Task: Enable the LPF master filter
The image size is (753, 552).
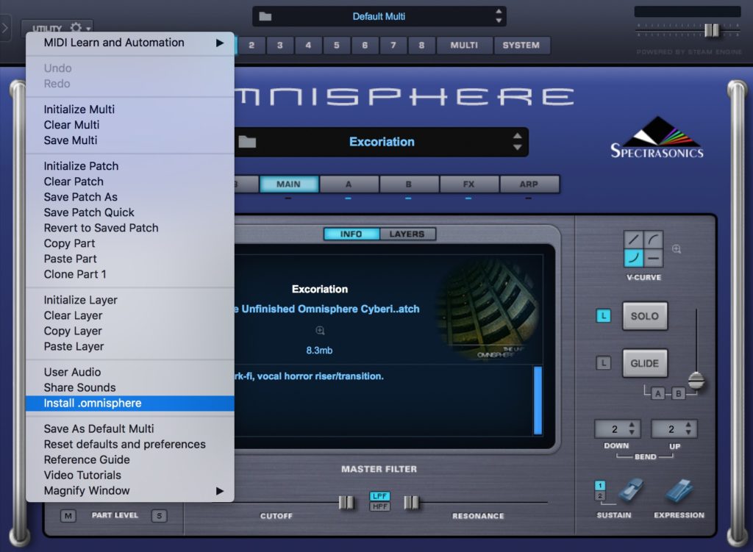Action: coord(379,496)
